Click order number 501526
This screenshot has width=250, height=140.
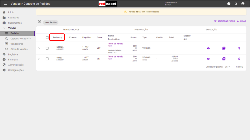(x=60, y=47)
